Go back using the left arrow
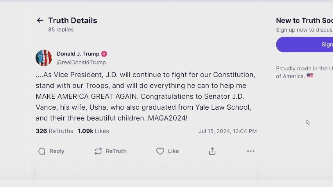333x187 pixels. 40,20
